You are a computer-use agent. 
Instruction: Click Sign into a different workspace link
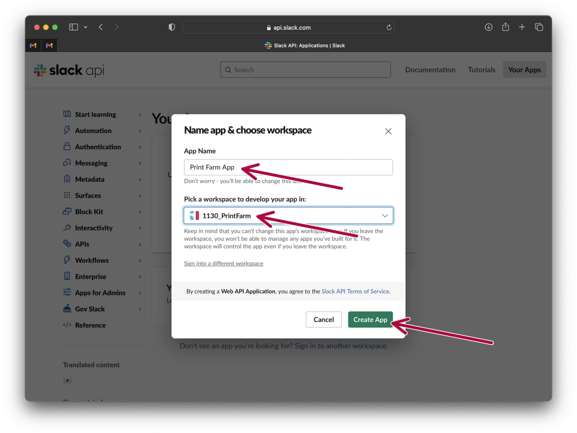tap(224, 263)
